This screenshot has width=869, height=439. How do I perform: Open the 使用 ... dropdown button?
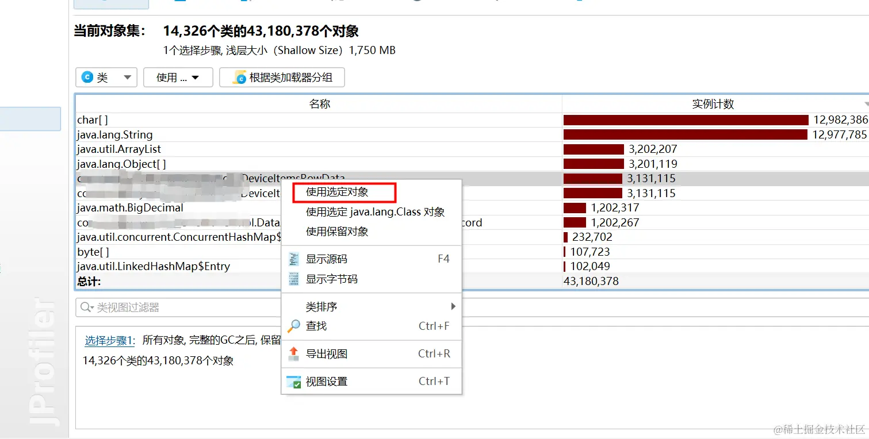[178, 77]
